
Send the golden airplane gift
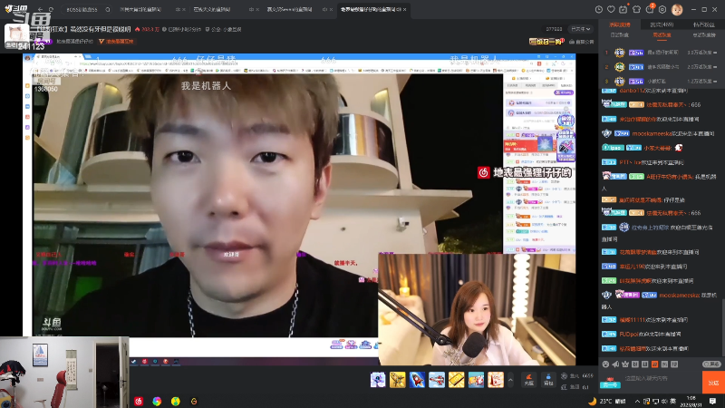pos(397,380)
